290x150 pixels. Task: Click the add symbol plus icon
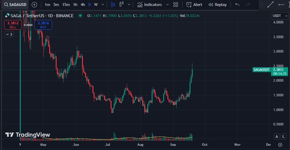click(35, 5)
